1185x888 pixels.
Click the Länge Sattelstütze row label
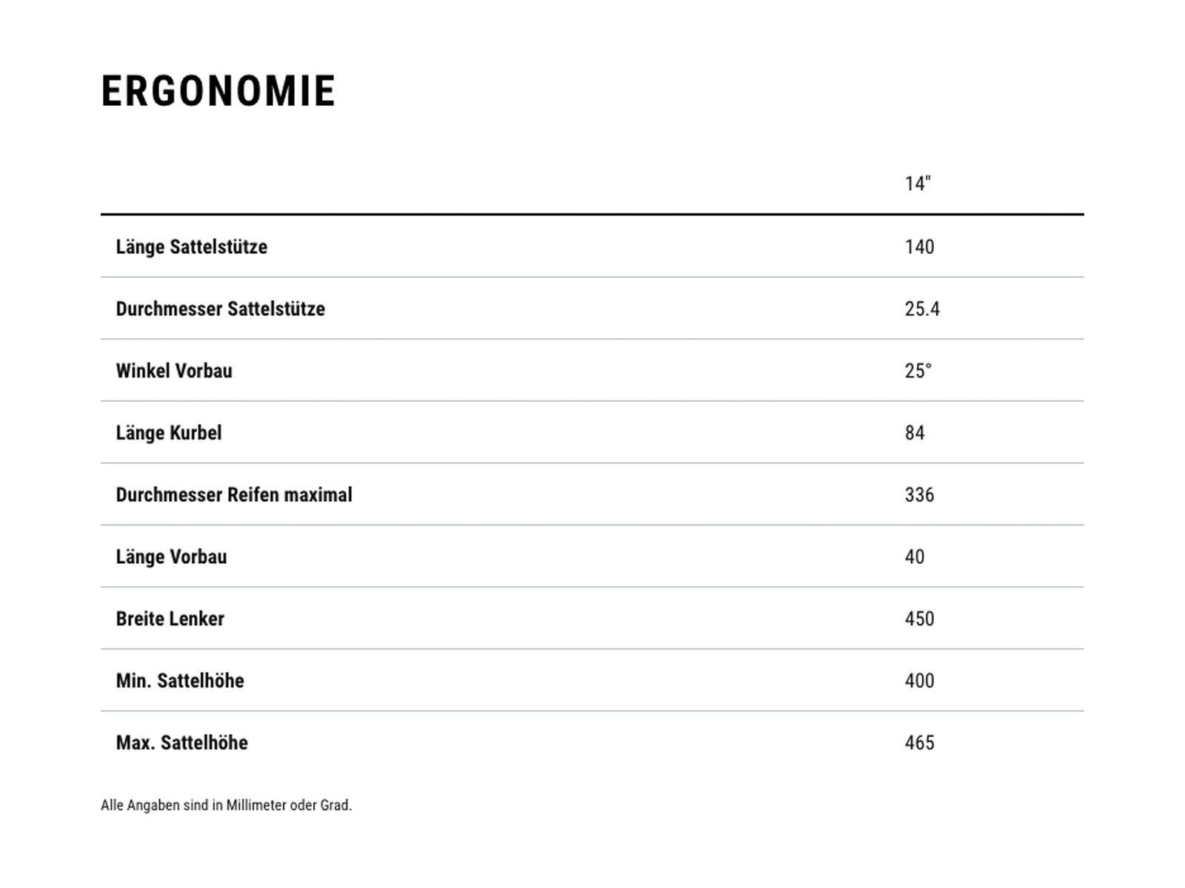click(191, 247)
